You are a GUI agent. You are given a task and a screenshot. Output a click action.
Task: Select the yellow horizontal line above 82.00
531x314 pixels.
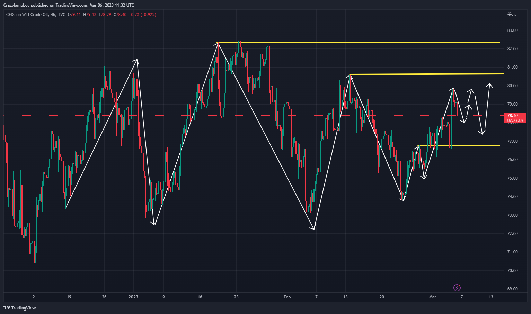click(358, 43)
